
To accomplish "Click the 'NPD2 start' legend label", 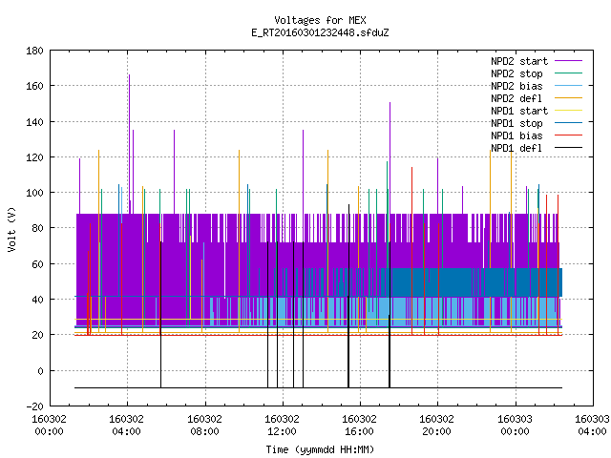I will pyautogui.click(x=519, y=61).
